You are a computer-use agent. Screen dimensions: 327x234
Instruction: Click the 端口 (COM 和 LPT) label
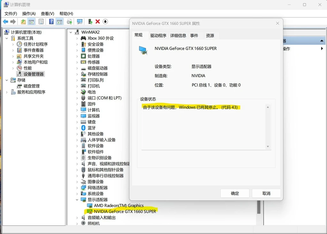coord(104,98)
